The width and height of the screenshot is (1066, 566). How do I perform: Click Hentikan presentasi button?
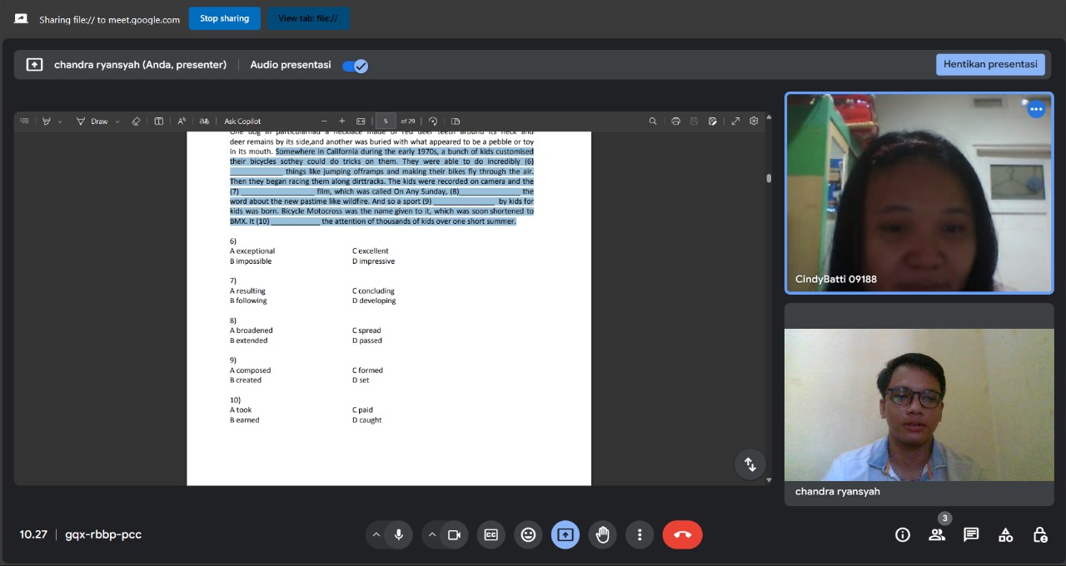989,65
